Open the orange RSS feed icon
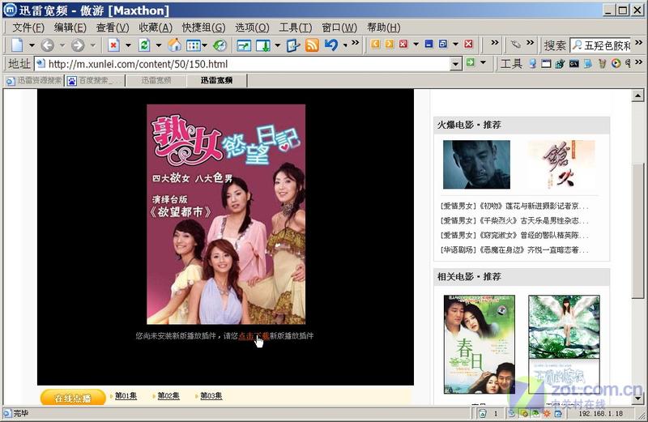Image resolution: width=648 pixels, height=422 pixels. (312, 45)
